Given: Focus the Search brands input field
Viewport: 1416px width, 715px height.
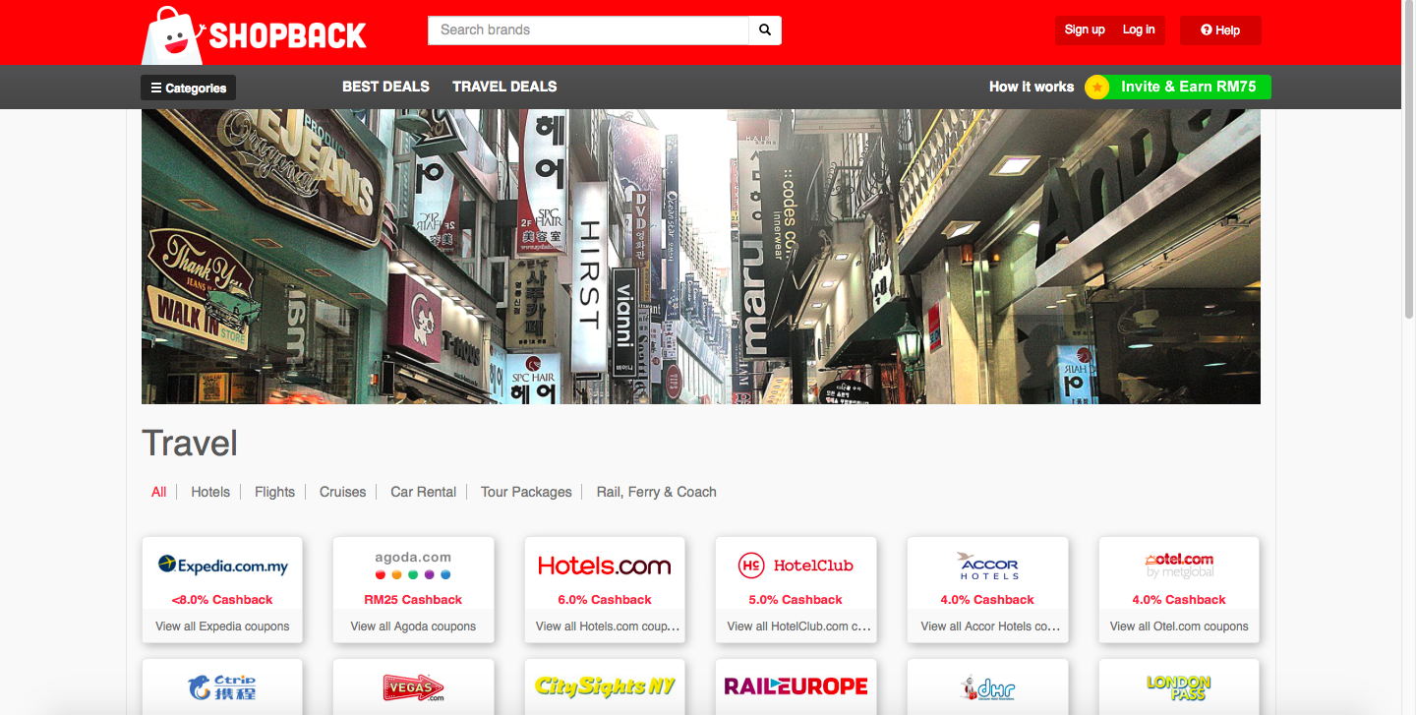Looking at the screenshot, I should [x=588, y=30].
